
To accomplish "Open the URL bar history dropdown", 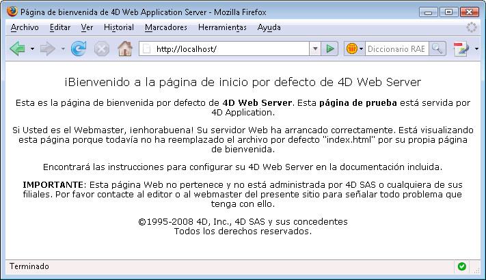I will point(315,49).
